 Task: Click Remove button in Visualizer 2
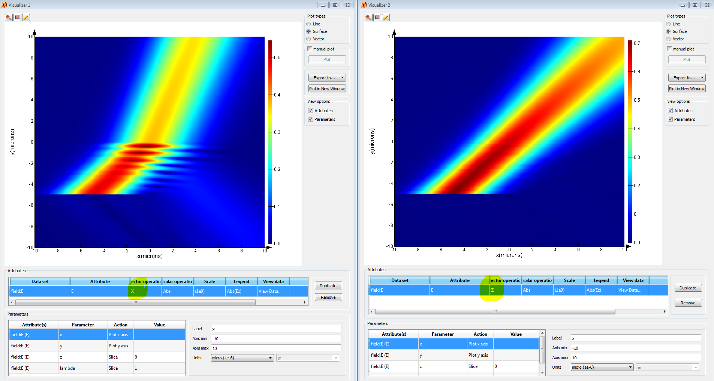[x=688, y=303]
